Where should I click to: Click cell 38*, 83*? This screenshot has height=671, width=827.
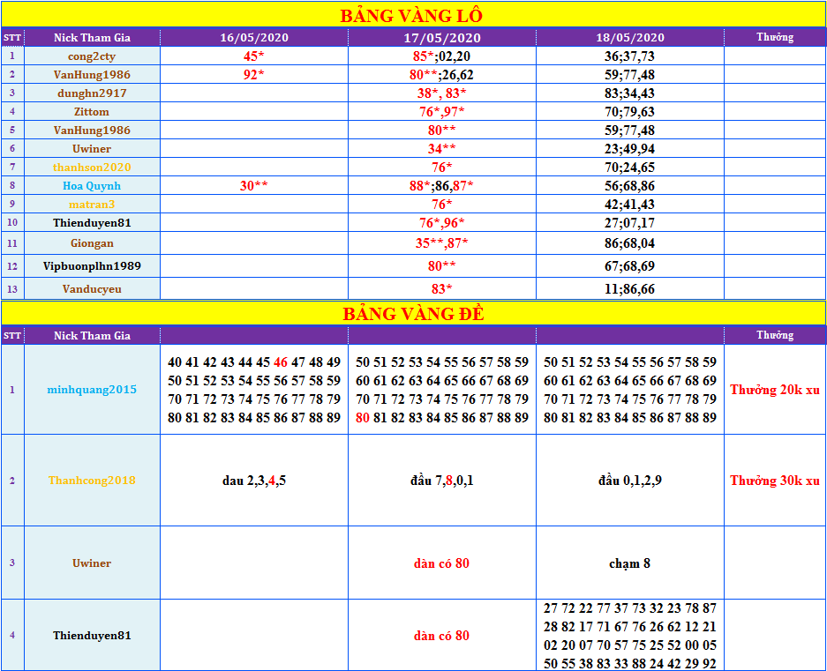coord(441,93)
